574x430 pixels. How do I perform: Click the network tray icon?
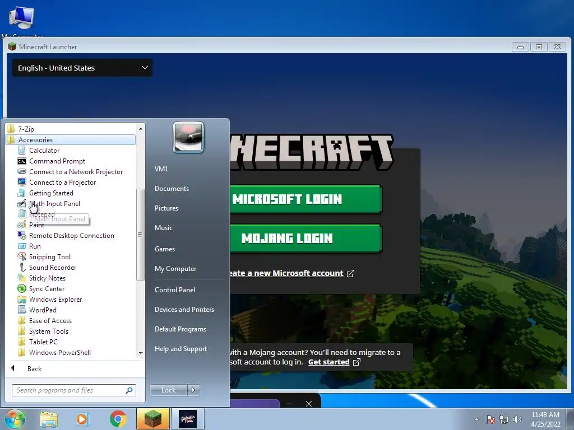click(x=504, y=419)
